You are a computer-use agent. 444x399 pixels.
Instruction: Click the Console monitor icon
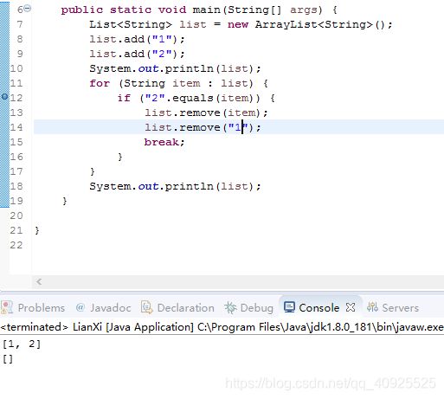[289, 307]
